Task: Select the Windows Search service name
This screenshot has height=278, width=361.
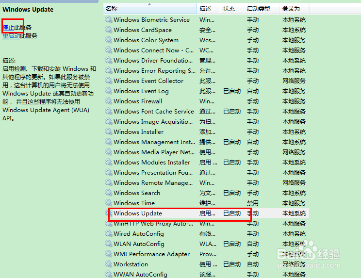Action: tap(137, 193)
